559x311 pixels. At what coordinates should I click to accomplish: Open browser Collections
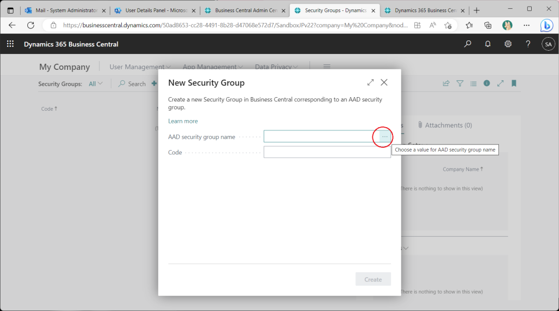(x=487, y=25)
